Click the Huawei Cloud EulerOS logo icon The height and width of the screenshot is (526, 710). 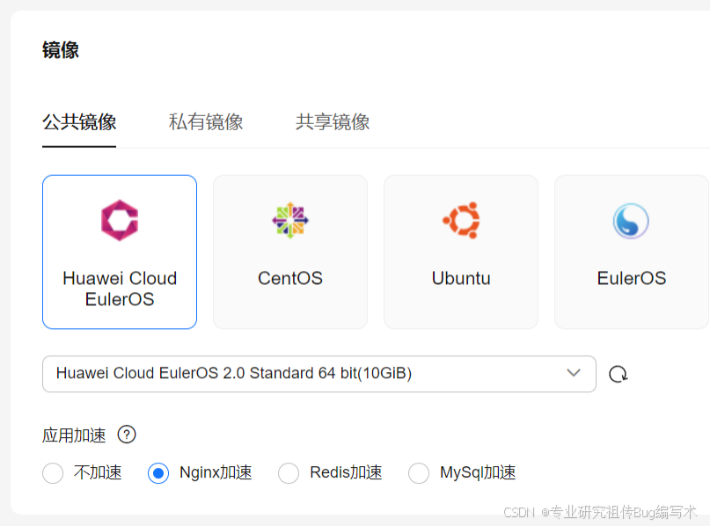pos(120,220)
